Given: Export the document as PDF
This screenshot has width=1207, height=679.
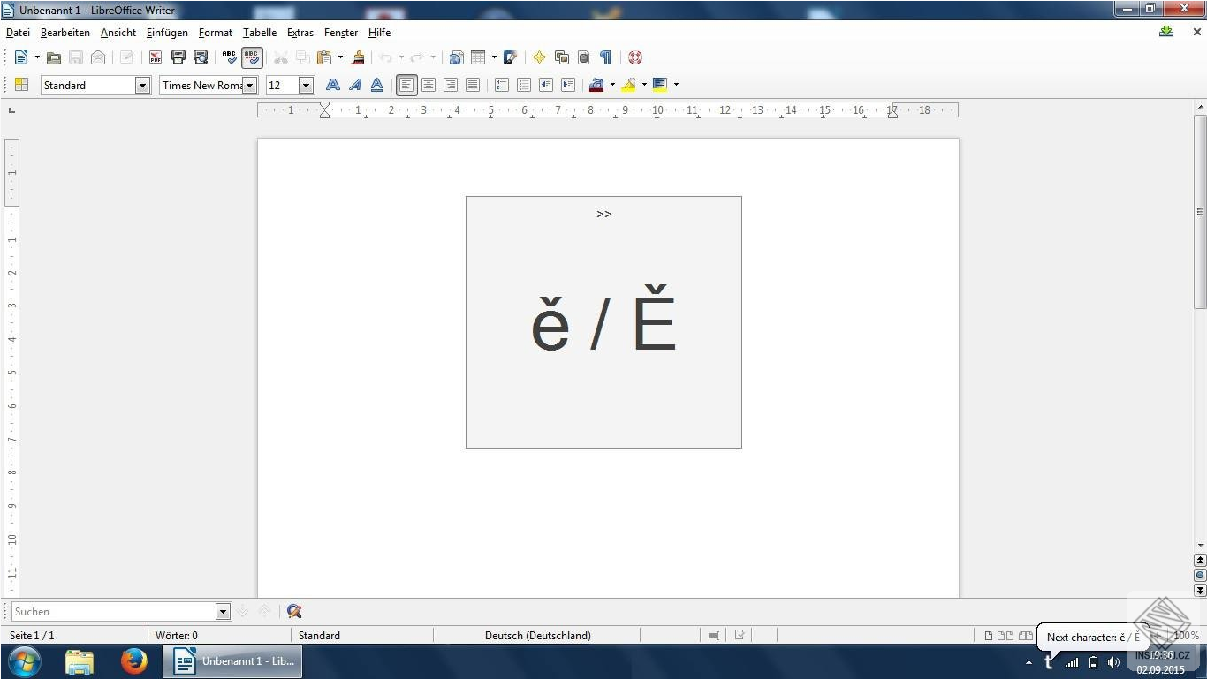Looking at the screenshot, I should tap(156, 57).
